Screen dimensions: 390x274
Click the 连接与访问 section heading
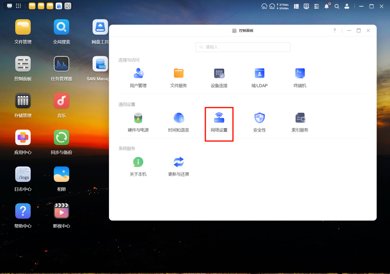(x=129, y=60)
